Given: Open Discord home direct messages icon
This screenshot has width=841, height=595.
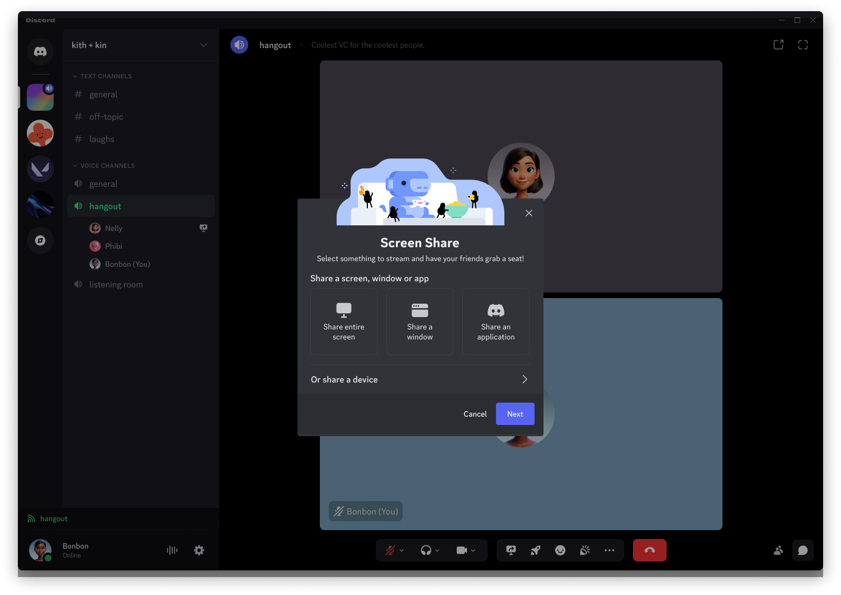Looking at the screenshot, I should coord(40,51).
